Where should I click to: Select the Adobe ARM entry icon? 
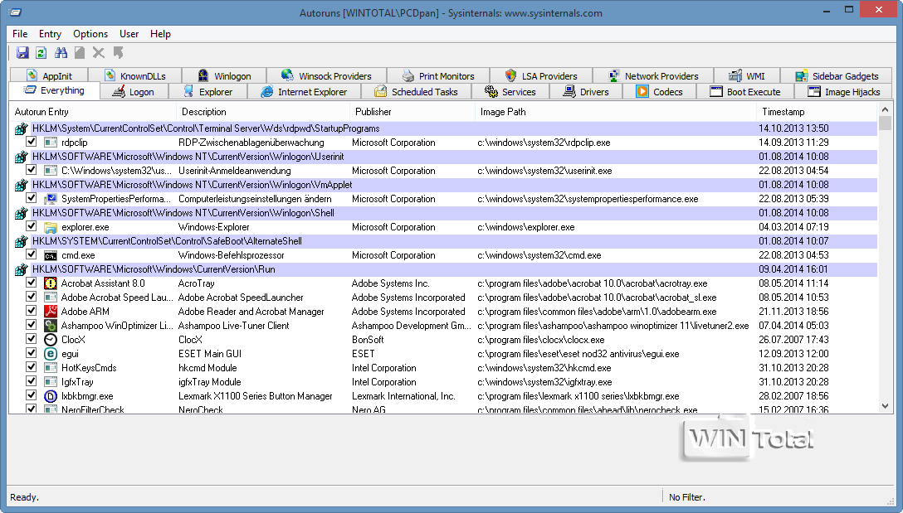(51, 312)
